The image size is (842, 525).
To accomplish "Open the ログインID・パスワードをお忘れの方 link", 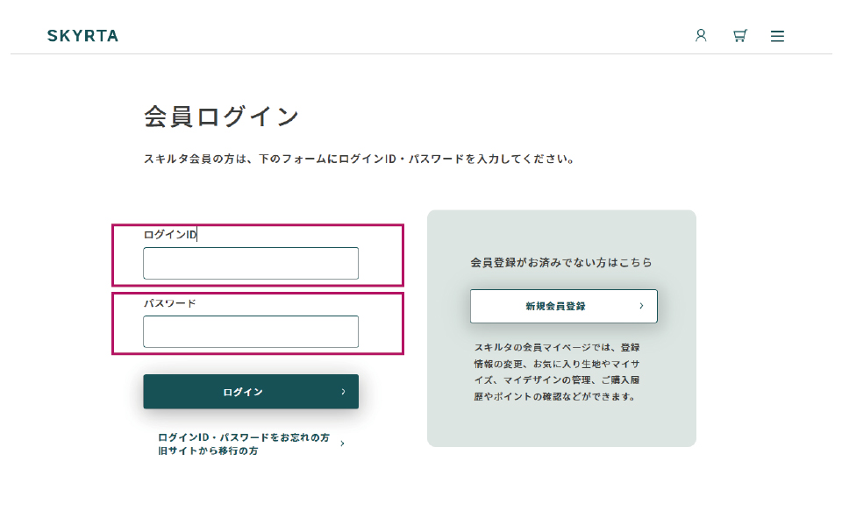I will pyautogui.click(x=243, y=437).
